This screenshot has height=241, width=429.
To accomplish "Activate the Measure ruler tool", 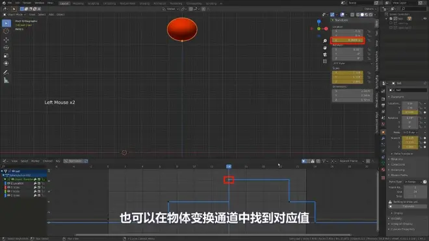I will [x=6, y=81].
